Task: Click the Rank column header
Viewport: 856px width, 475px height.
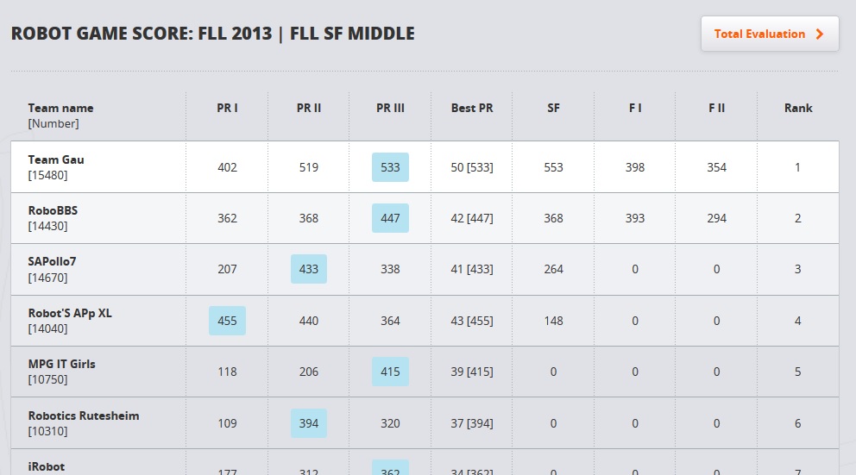Action: (x=798, y=108)
